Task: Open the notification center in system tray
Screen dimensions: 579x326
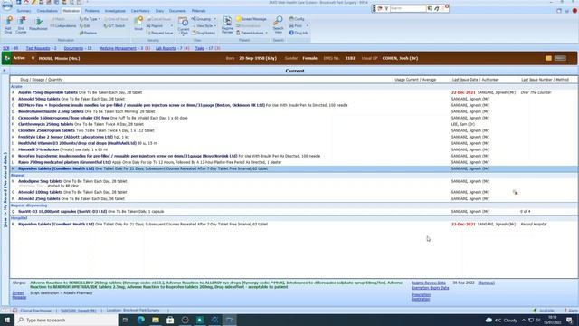Action: click(569, 320)
